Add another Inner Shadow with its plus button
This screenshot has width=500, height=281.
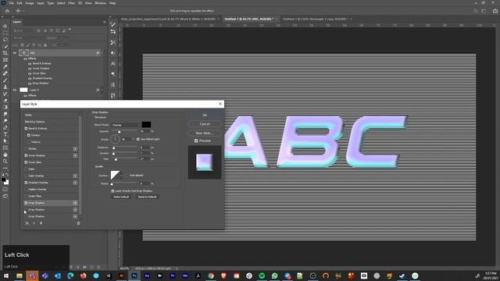[75, 155]
